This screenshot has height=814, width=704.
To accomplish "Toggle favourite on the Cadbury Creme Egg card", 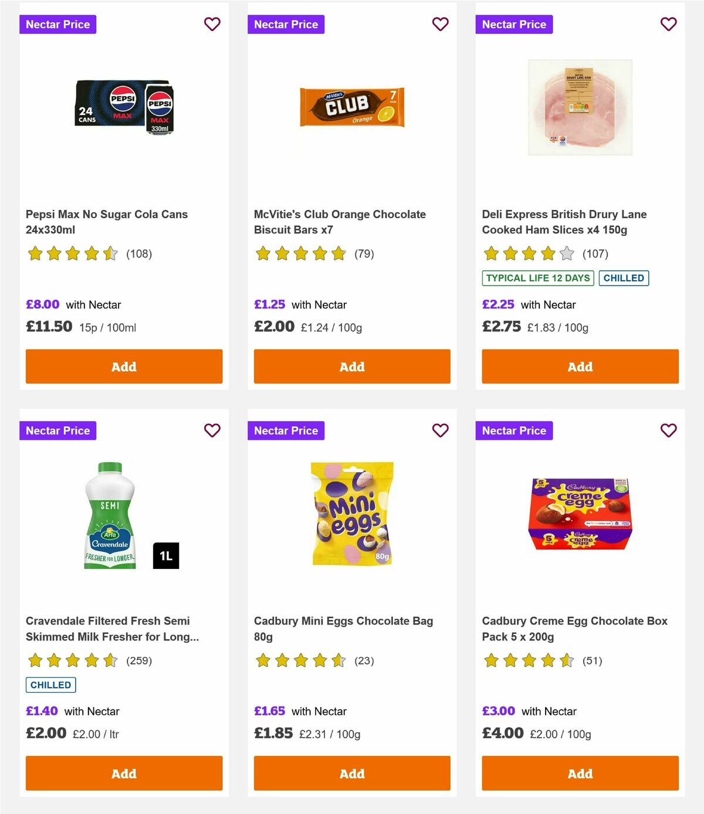I will [668, 430].
